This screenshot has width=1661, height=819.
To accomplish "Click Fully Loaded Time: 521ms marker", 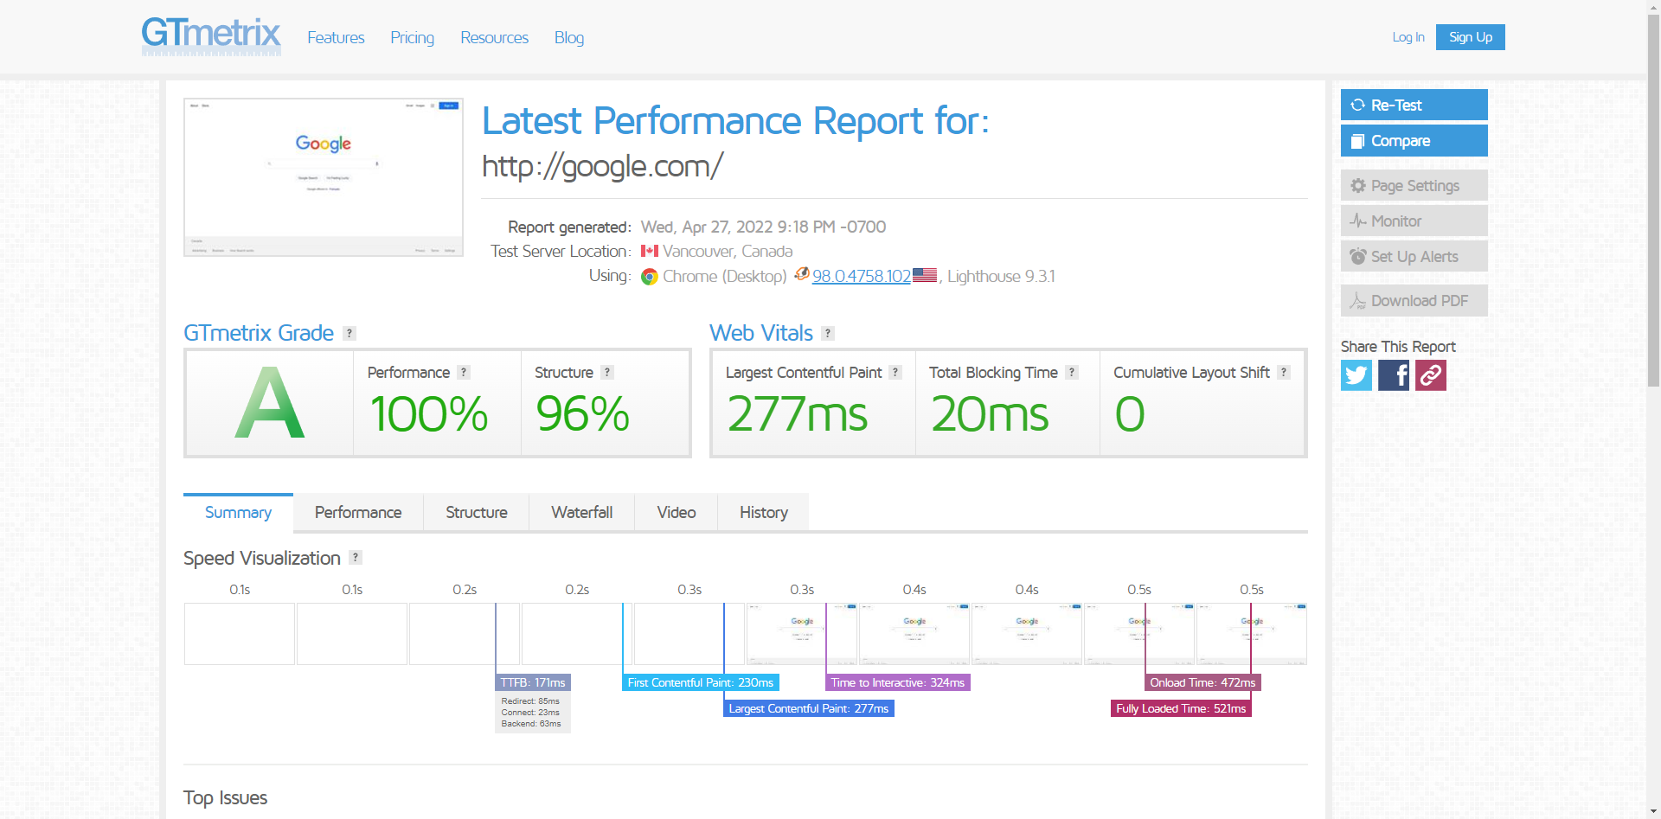I will click(x=1181, y=708).
